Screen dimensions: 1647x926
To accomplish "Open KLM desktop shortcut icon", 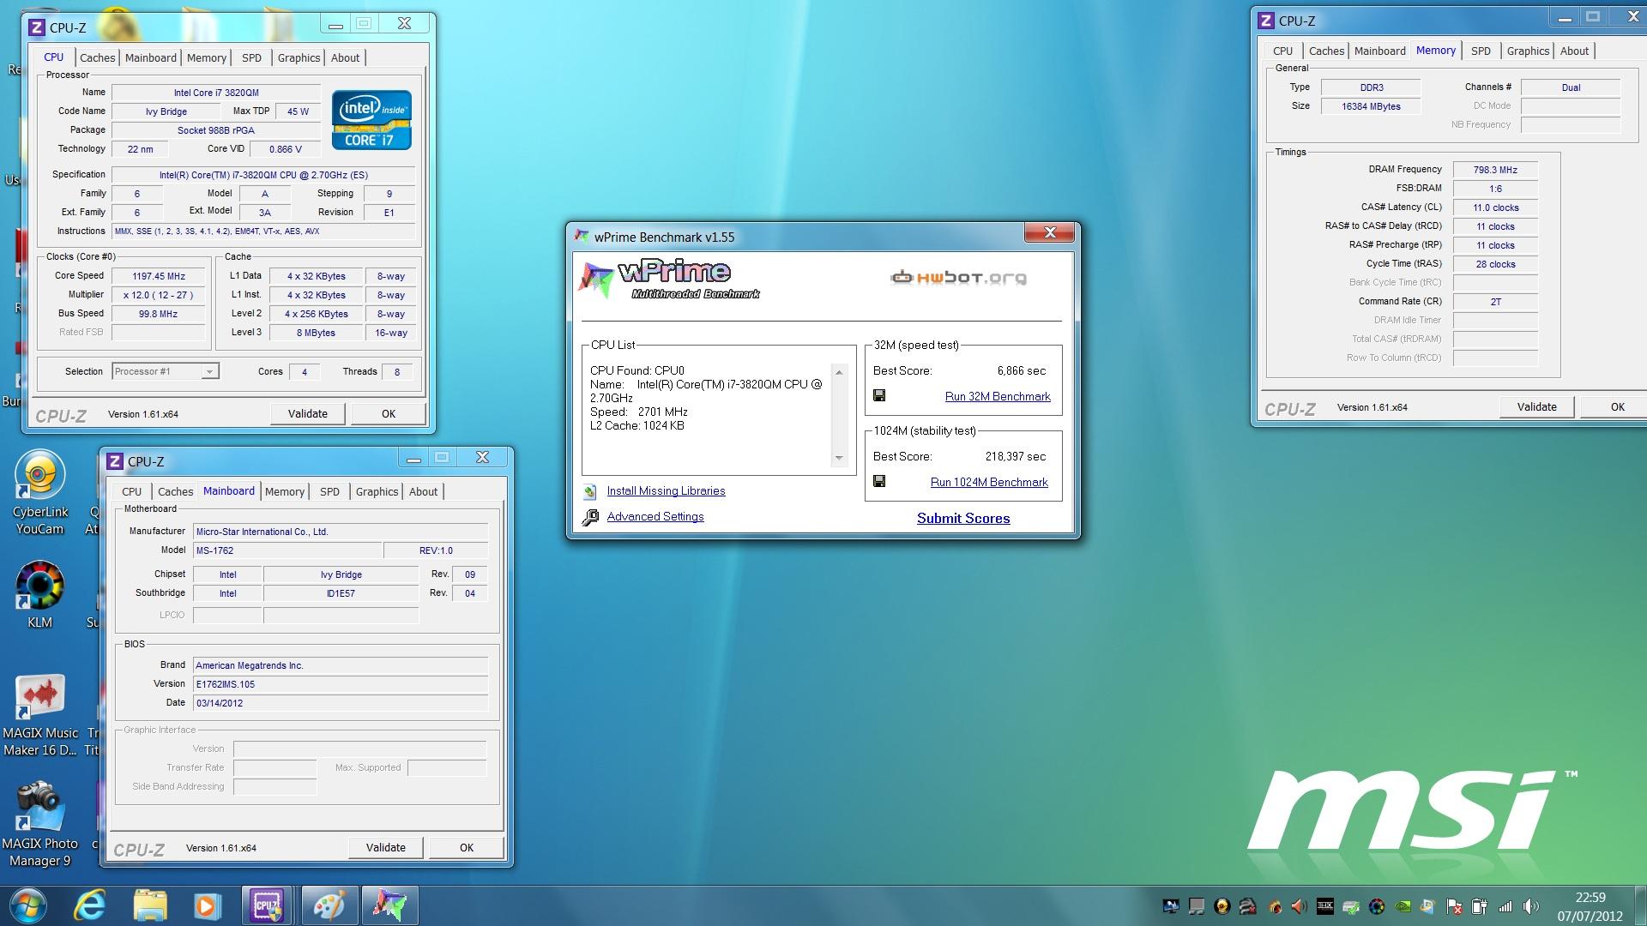I will [39, 595].
